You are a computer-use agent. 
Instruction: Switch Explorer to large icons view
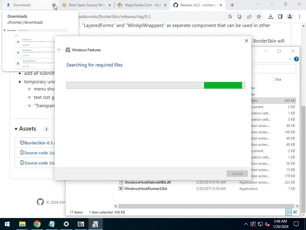[295, 212]
